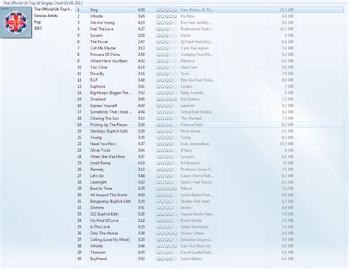The image size is (349, 269).
Task: Select the track "212 (Explicit Edit)"
Action: tap(105, 214)
